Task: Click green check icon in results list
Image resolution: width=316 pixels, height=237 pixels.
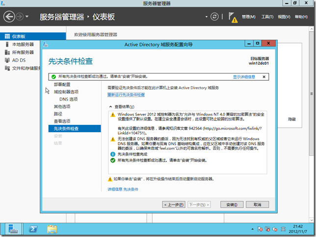Action: 113,160
